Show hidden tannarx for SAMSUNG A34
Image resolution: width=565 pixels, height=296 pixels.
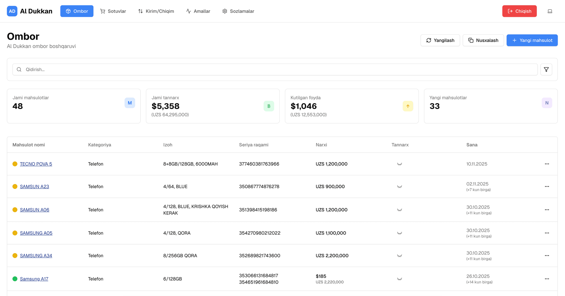[x=400, y=256]
